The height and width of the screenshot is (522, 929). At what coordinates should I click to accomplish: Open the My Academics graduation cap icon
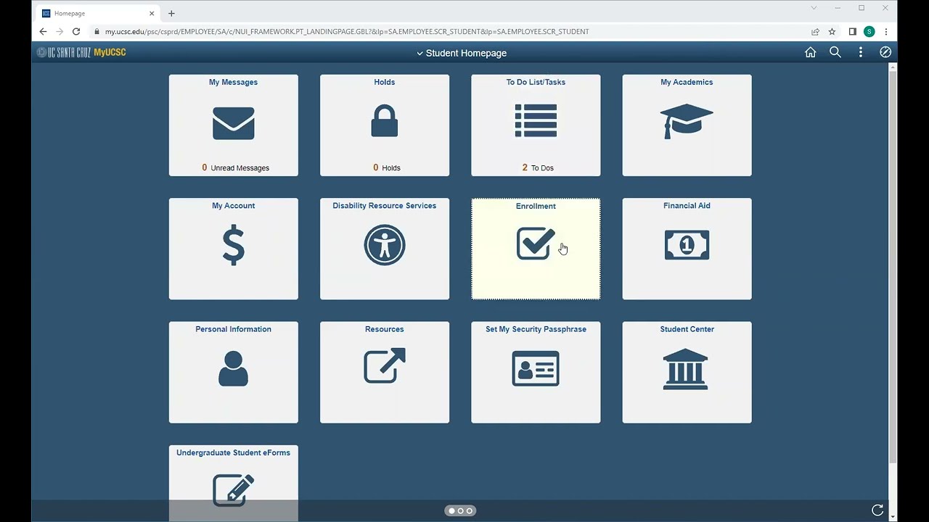[687, 121]
